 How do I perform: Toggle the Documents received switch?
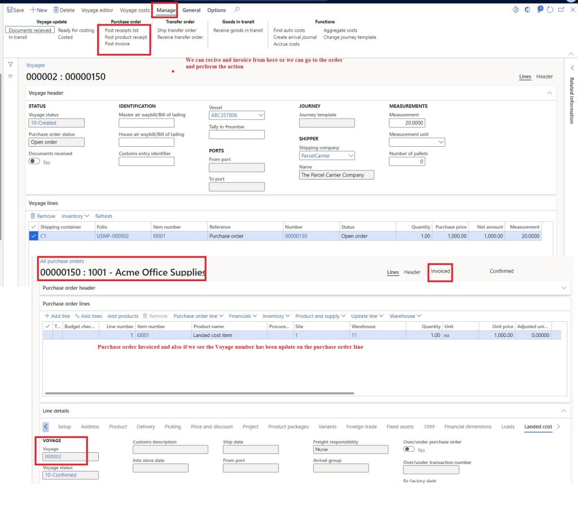point(34,161)
